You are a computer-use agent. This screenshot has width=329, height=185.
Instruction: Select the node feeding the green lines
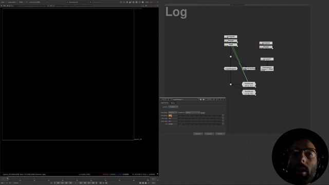point(231,45)
